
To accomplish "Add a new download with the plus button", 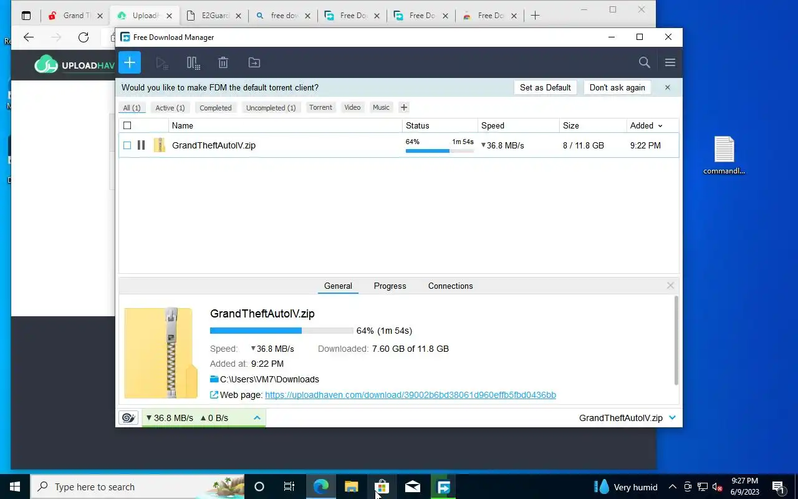I will point(130,62).
